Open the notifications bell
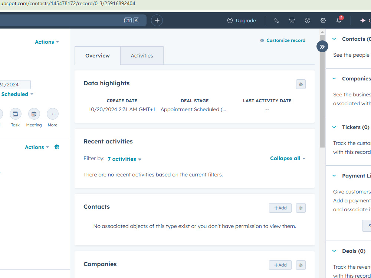Image resolution: width=371 pixels, height=278 pixels. 339,20
